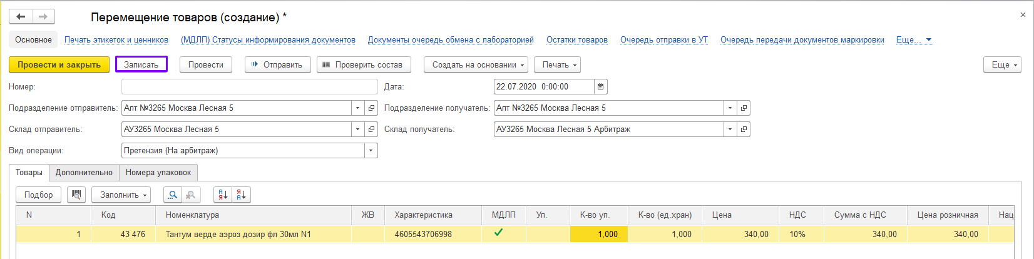Go back with the left arrow button
The height and width of the screenshot is (259, 1034).
(x=21, y=17)
